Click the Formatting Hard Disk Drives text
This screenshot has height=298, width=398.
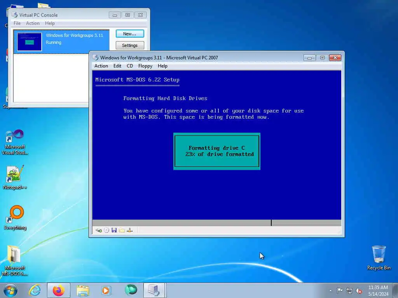pyautogui.click(x=165, y=98)
